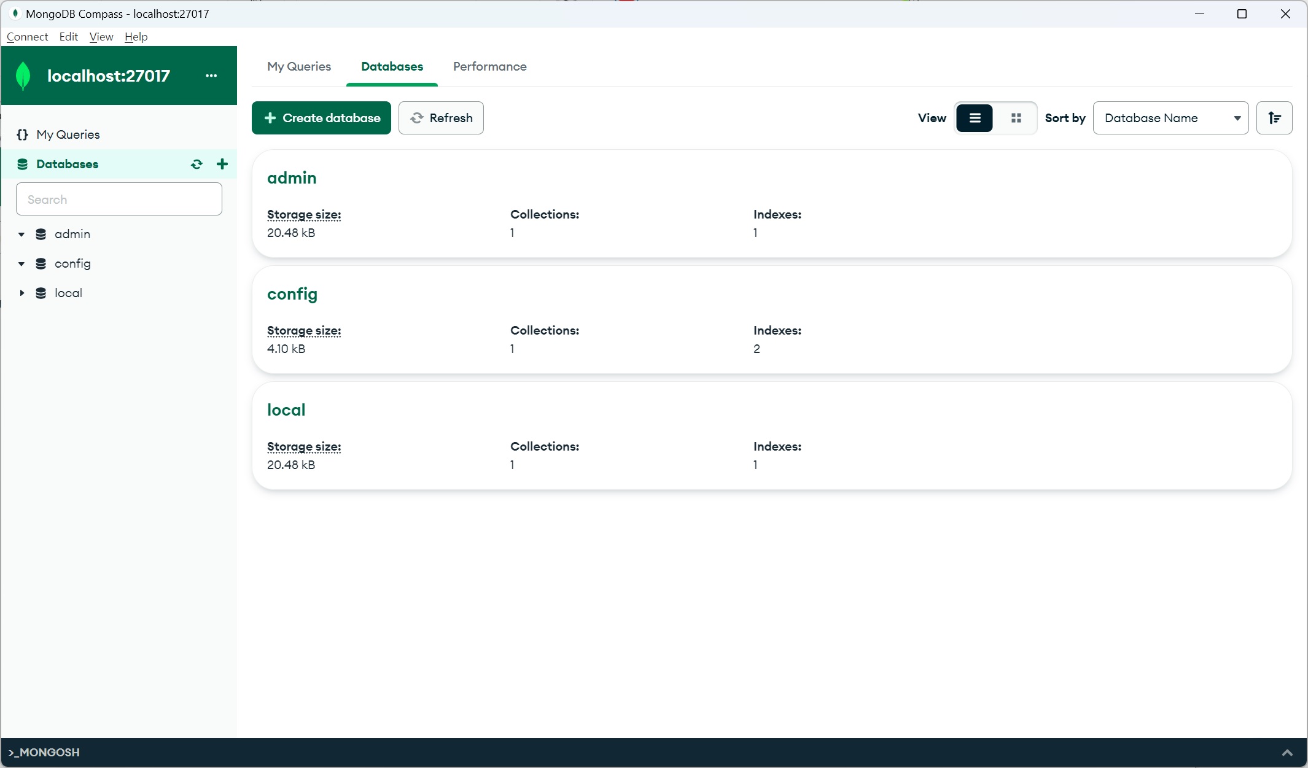1308x768 pixels.
Task: Open the config database card title
Action: point(292,294)
